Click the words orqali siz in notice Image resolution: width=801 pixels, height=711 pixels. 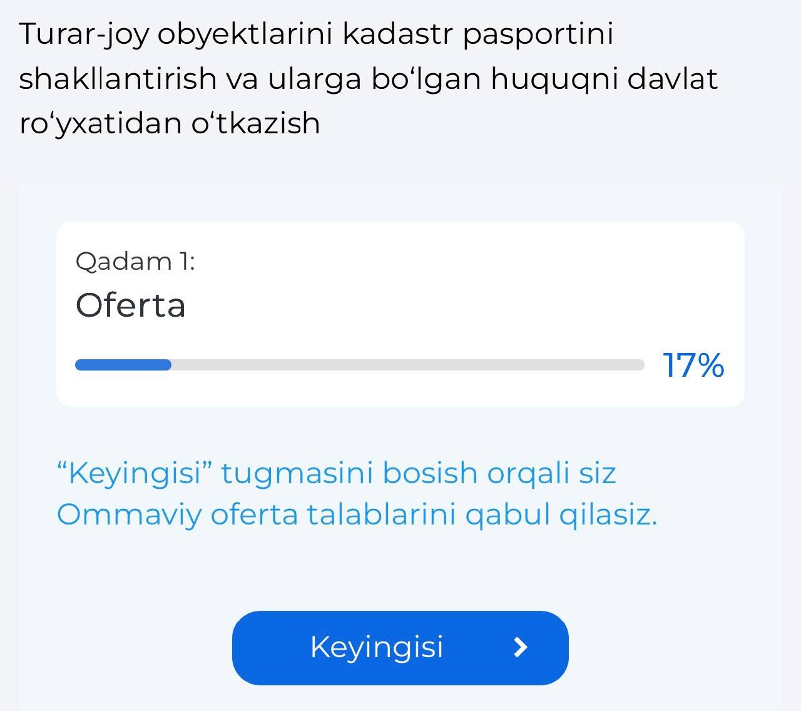tap(551, 473)
